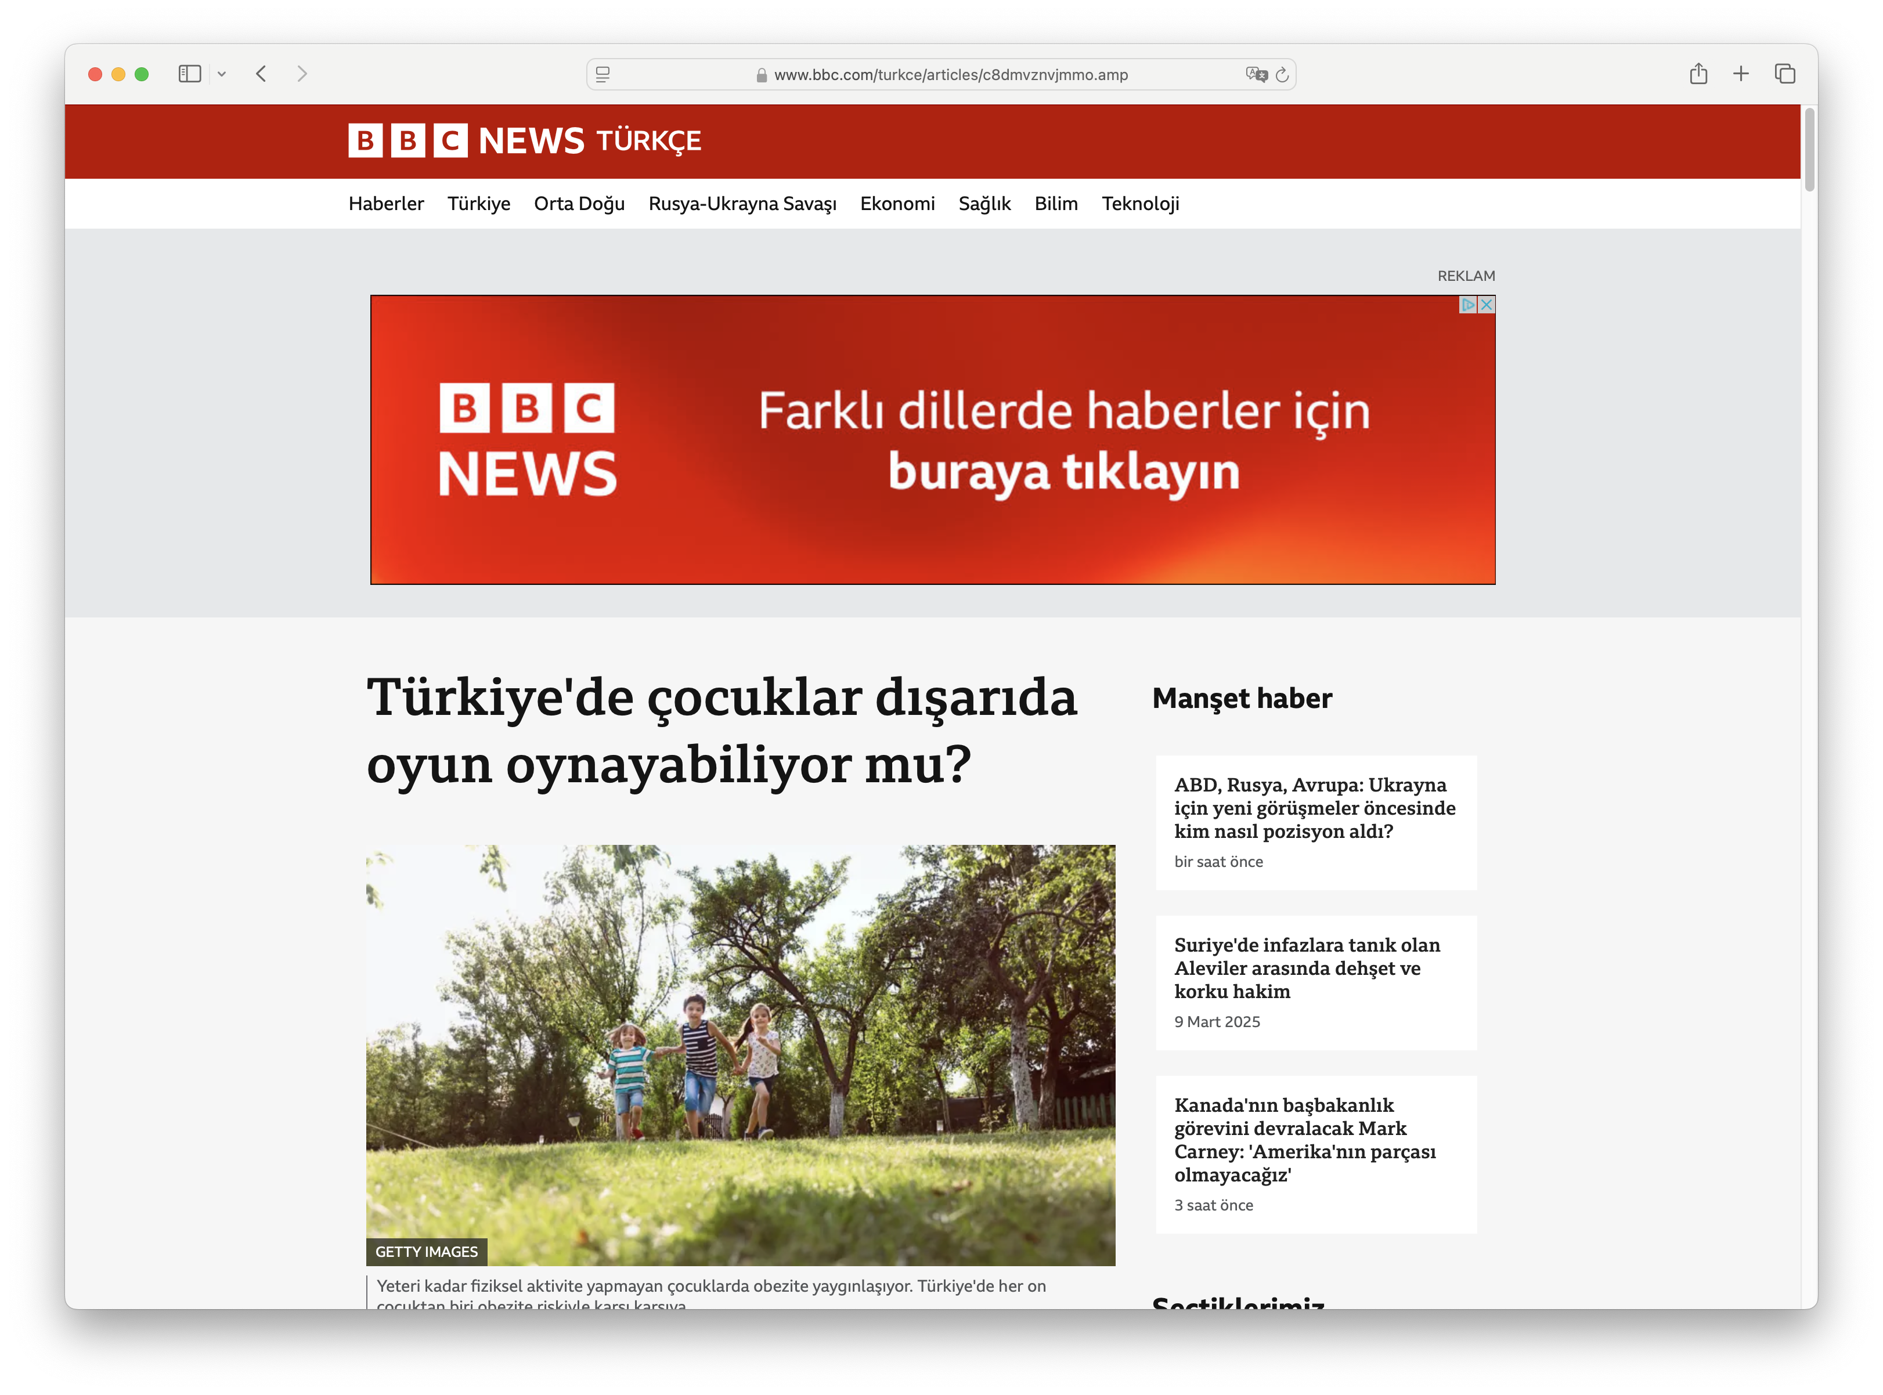Click the BBC News banner ad

click(933, 439)
